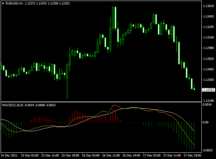Click the 16 Dec 11:00 time label
This screenshot has height=159, width=216.
111,156
